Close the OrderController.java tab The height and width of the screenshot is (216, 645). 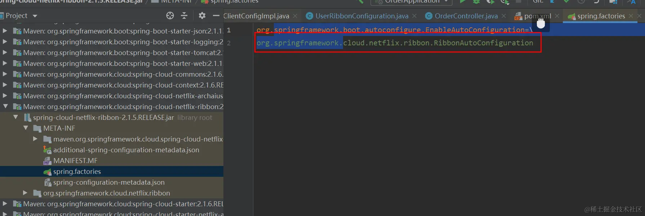click(x=504, y=16)
